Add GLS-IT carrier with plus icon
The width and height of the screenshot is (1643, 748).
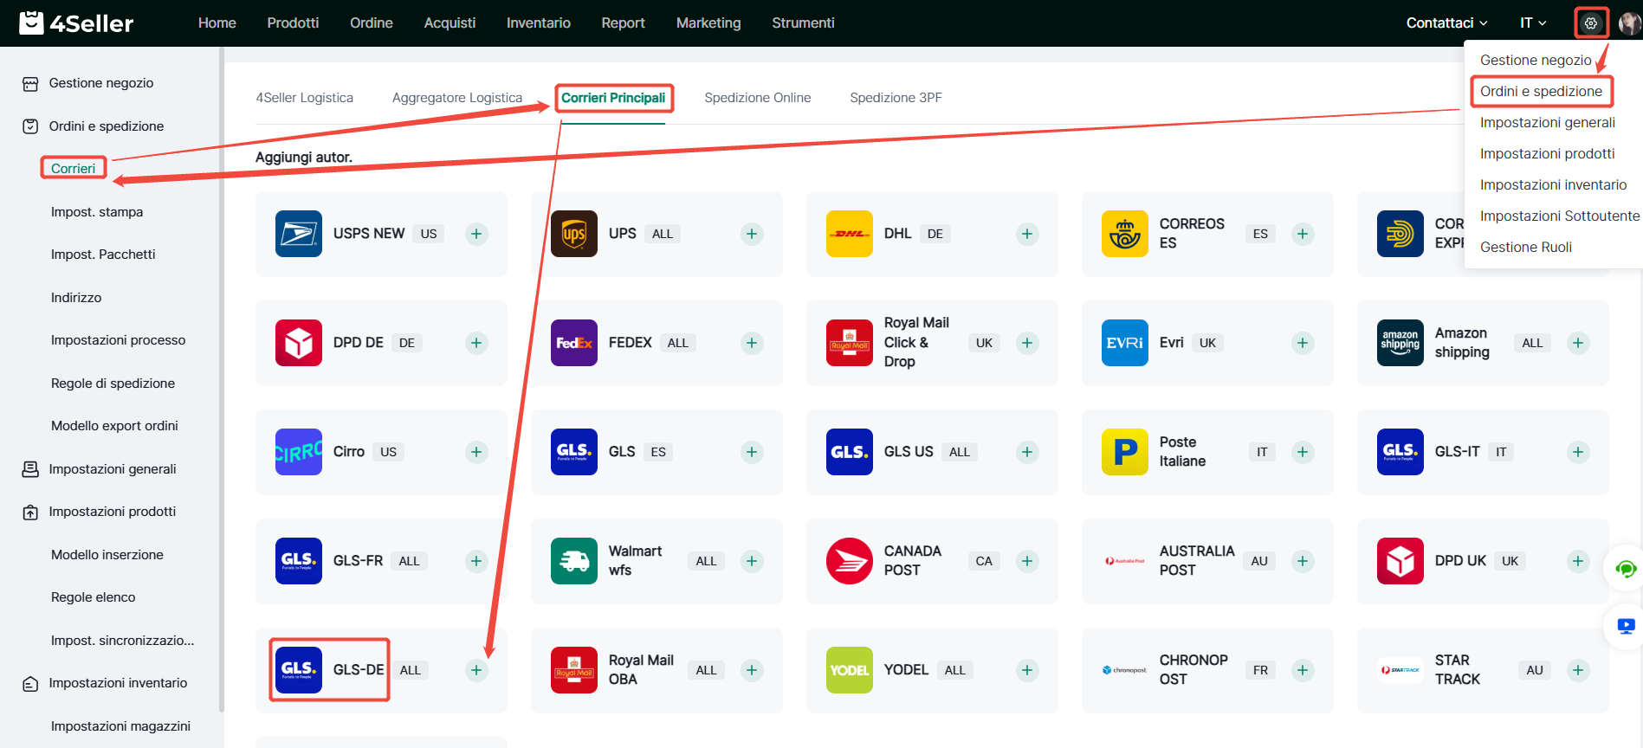click(1578, 452)
